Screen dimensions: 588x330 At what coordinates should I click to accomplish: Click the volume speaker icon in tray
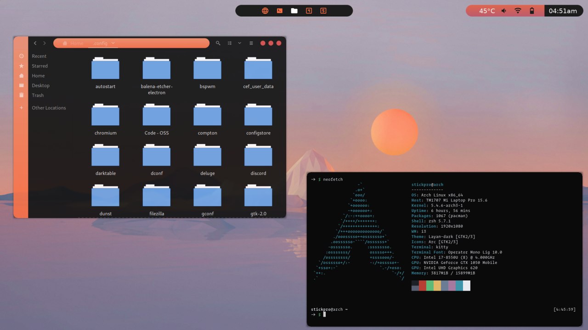(x=504, y=11)
